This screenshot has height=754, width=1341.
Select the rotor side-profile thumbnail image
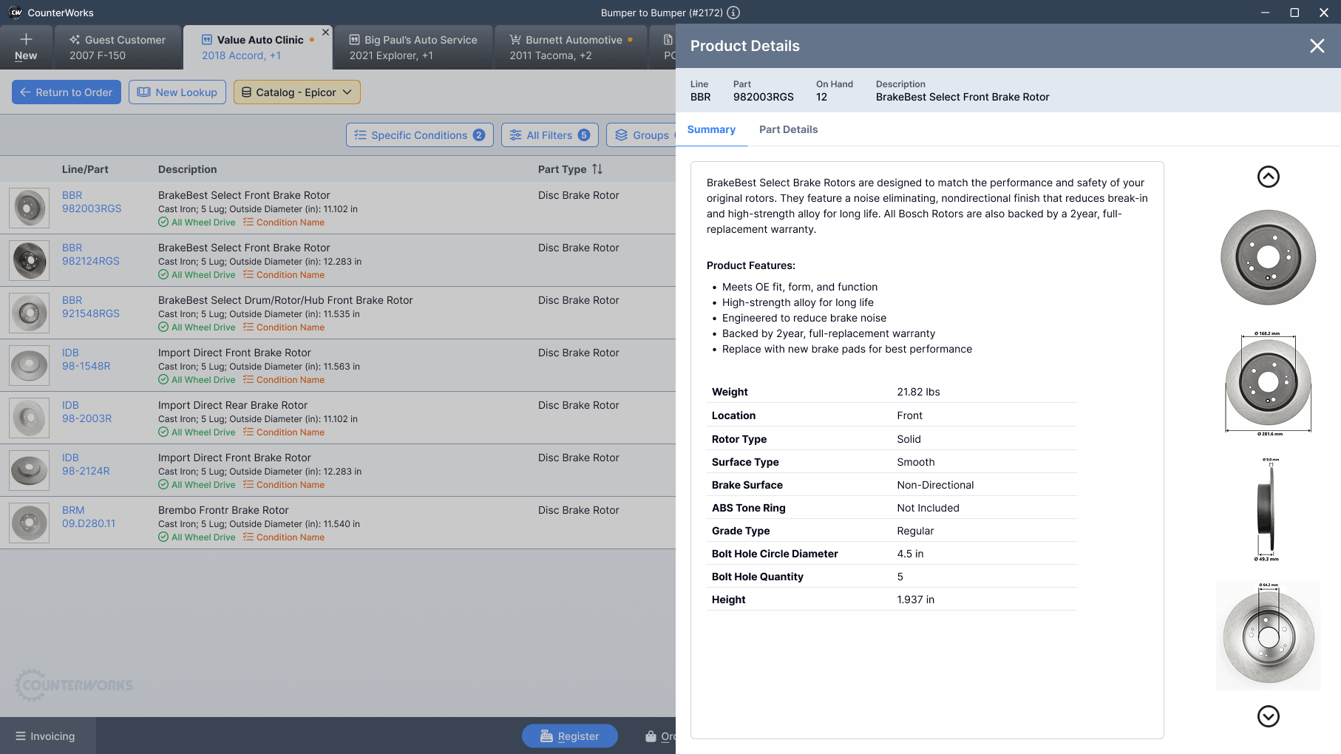click(x=1268, y=509)
